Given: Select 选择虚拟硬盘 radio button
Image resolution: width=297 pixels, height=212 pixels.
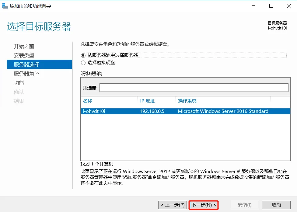Looking at the screenshot, I should coord(83,63).
